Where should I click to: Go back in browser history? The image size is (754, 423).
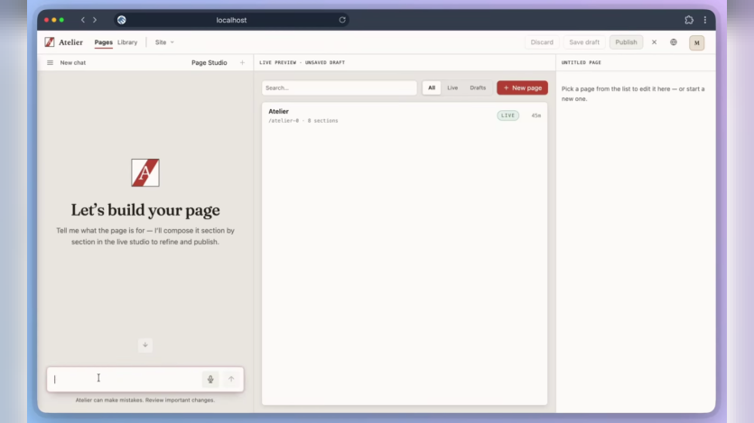(83, 20)
